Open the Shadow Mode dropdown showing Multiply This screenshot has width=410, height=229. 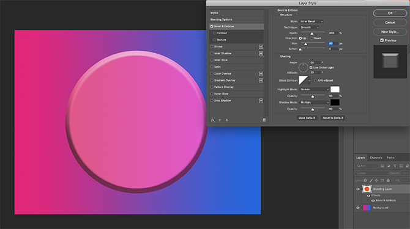[x=315, y=103]
